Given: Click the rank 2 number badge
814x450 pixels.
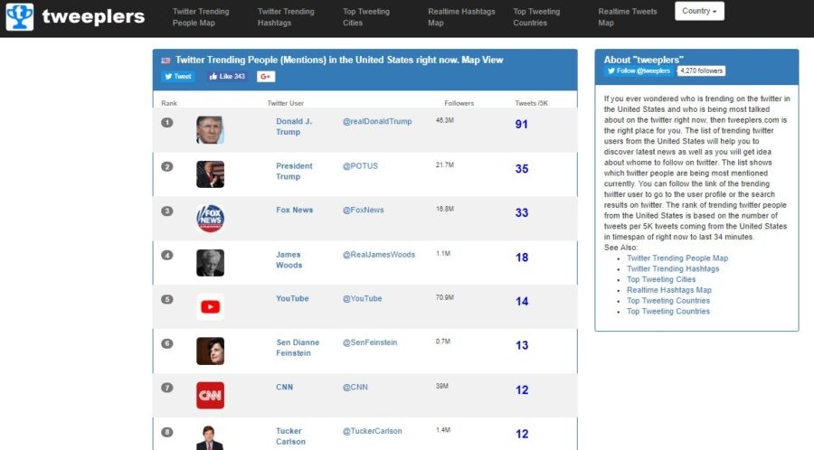Looking at the screenshot, I should (x=166, y=166).
